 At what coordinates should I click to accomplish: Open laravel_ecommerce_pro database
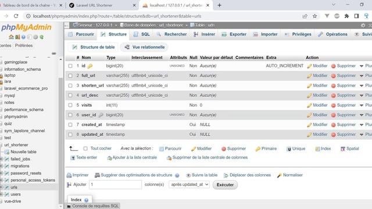click(26, 88)
